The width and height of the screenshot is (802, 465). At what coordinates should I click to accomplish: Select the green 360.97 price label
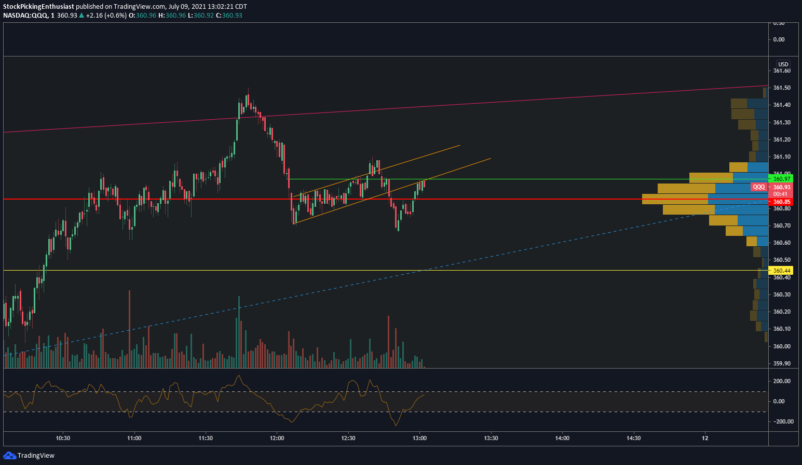pos(781,179)
